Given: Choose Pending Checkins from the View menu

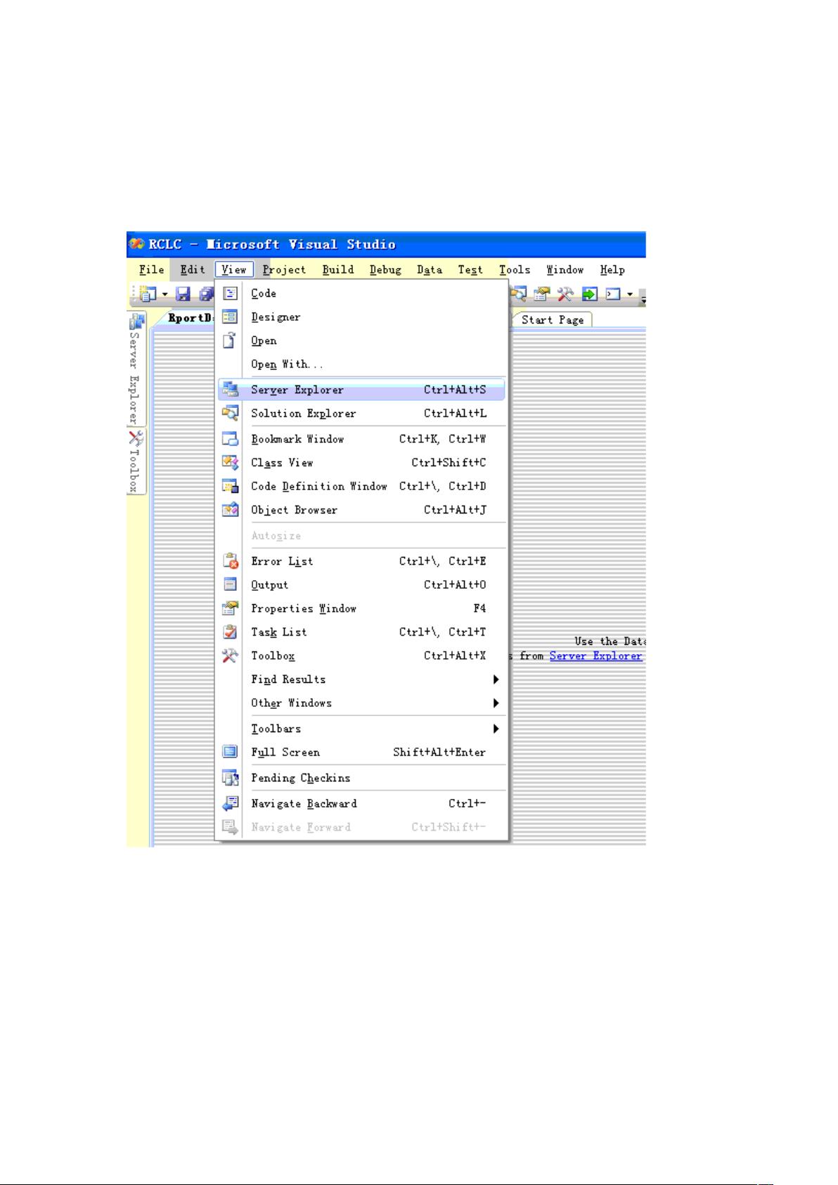Looking at the screenshot, I should (x=300, y=778).
